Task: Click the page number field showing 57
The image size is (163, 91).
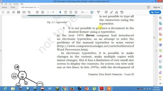Action: click(48, 12)
